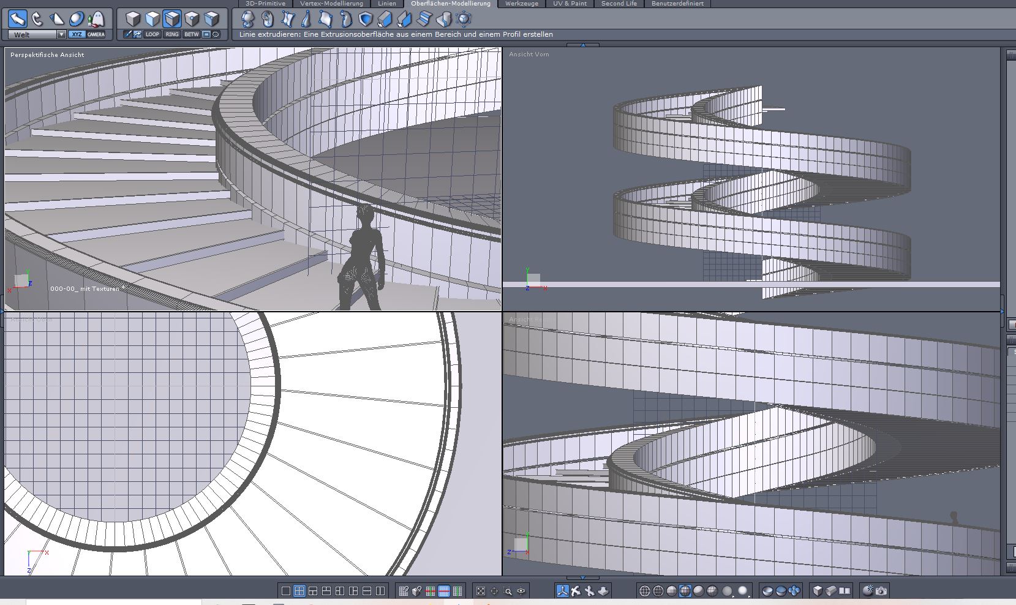Click the RING selection button
This screenshot has width=1016, height=605.
172,34
